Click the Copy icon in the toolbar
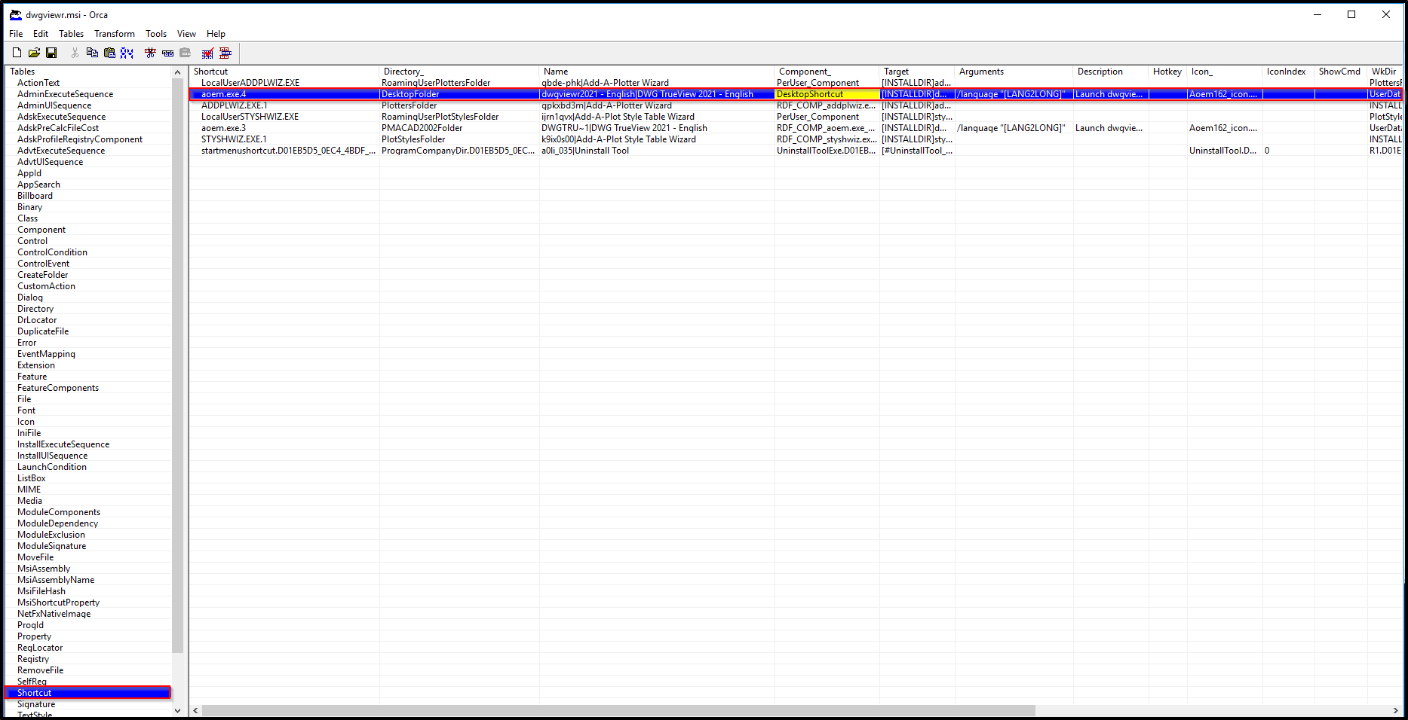The width and height of the screenshot is (1408, 720). [x=92, y=53]
